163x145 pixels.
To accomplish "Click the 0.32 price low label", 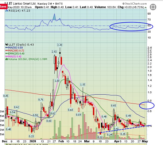I will [100, 137].
